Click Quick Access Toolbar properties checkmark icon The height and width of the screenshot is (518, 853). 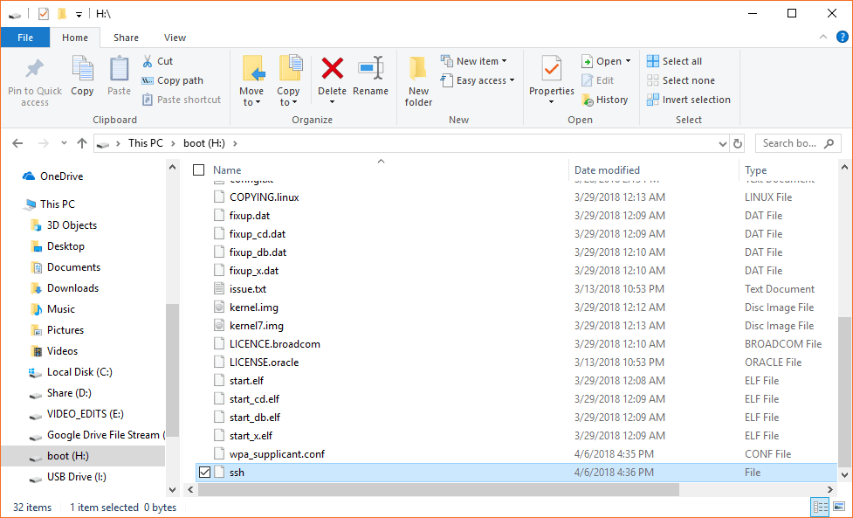tap(44, 14)
